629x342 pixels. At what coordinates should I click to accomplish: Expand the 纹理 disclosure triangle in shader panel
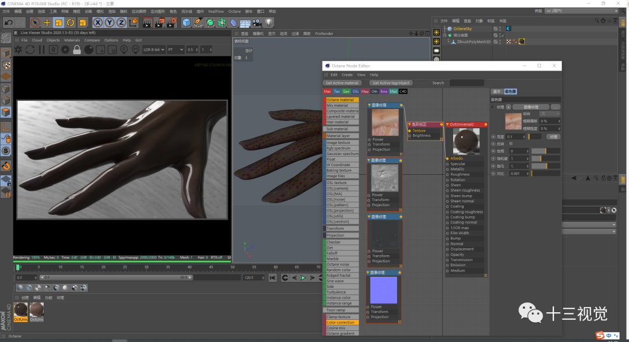(493, 107)
